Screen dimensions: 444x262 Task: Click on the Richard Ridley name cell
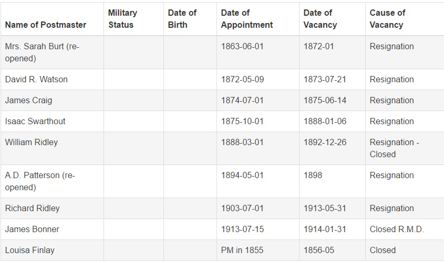point(32,209)
